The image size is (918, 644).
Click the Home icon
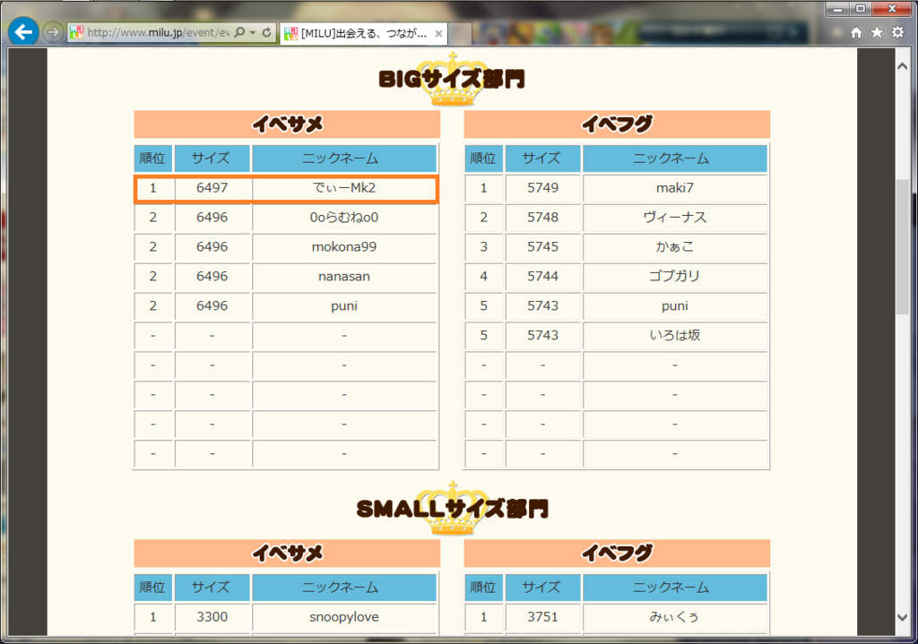(856, 32)
